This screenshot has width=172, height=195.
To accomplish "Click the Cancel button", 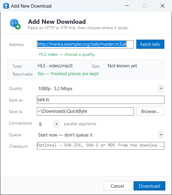I will coord(118,186).
